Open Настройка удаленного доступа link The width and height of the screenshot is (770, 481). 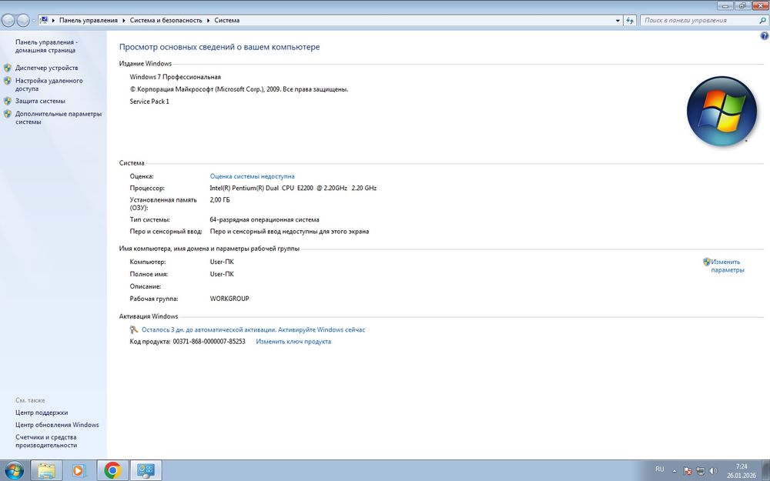[x=49, y=85]
